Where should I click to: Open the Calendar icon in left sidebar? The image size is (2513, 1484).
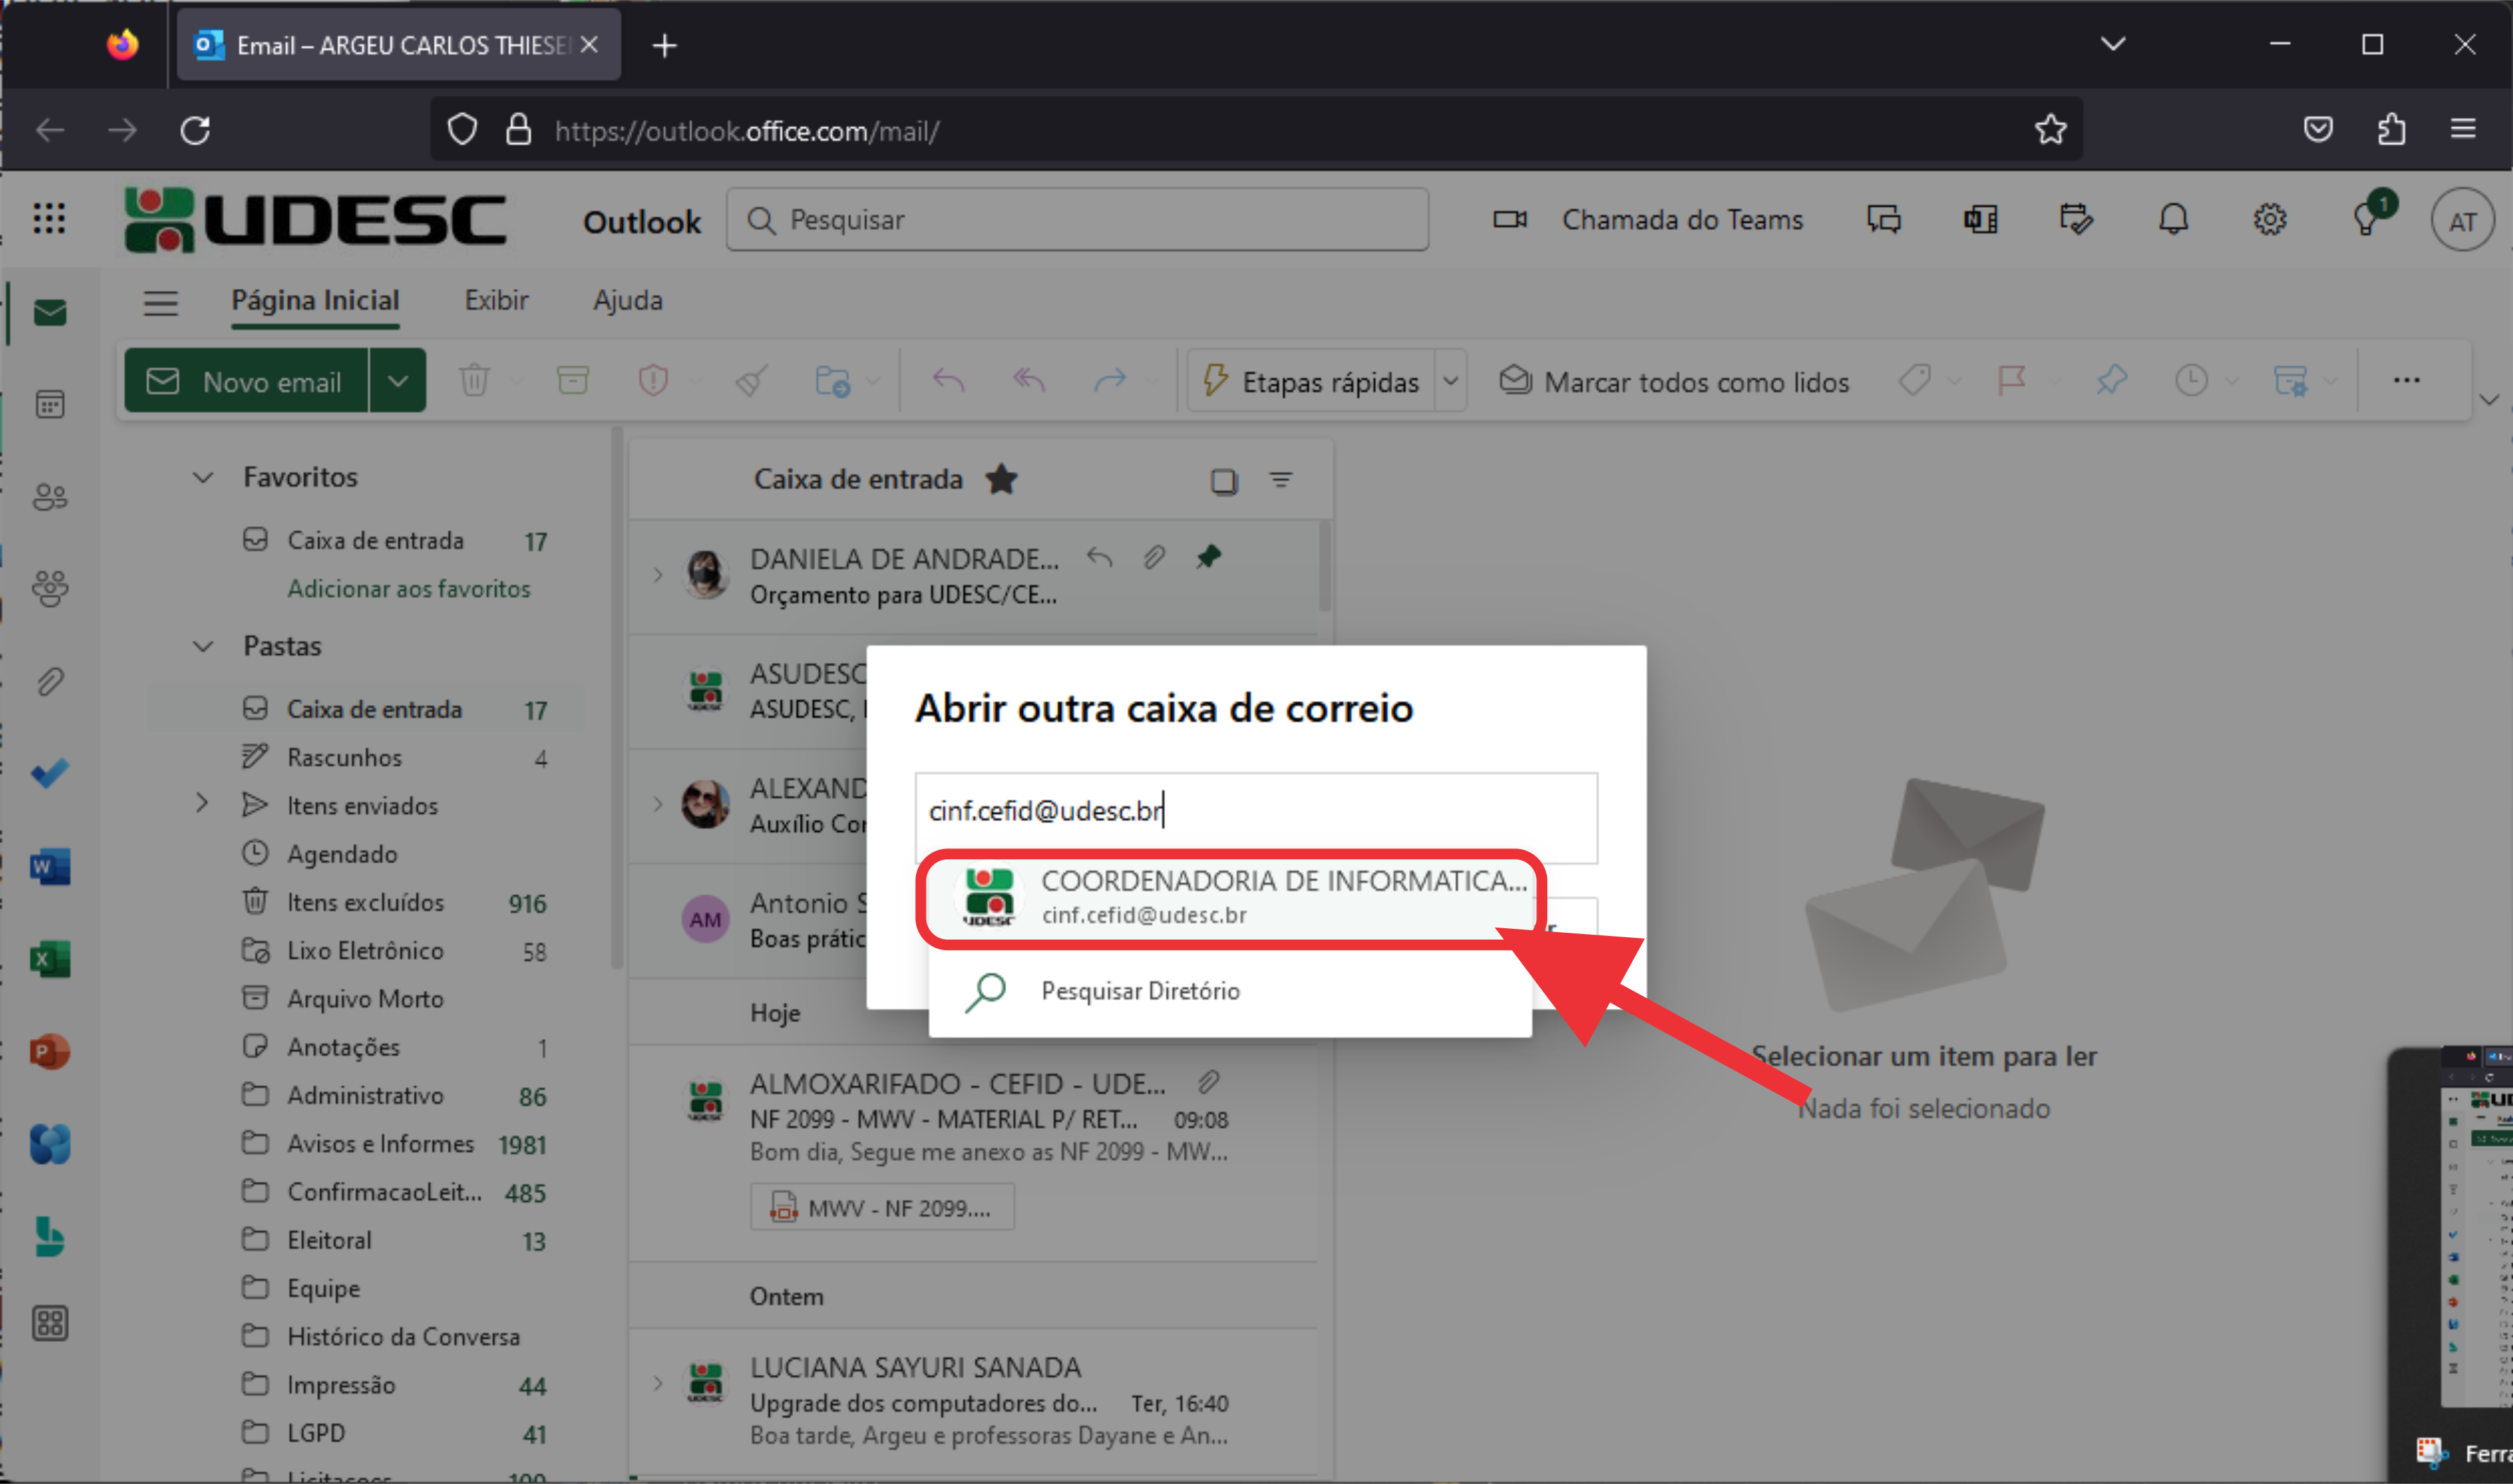click(x=50, y=405)
